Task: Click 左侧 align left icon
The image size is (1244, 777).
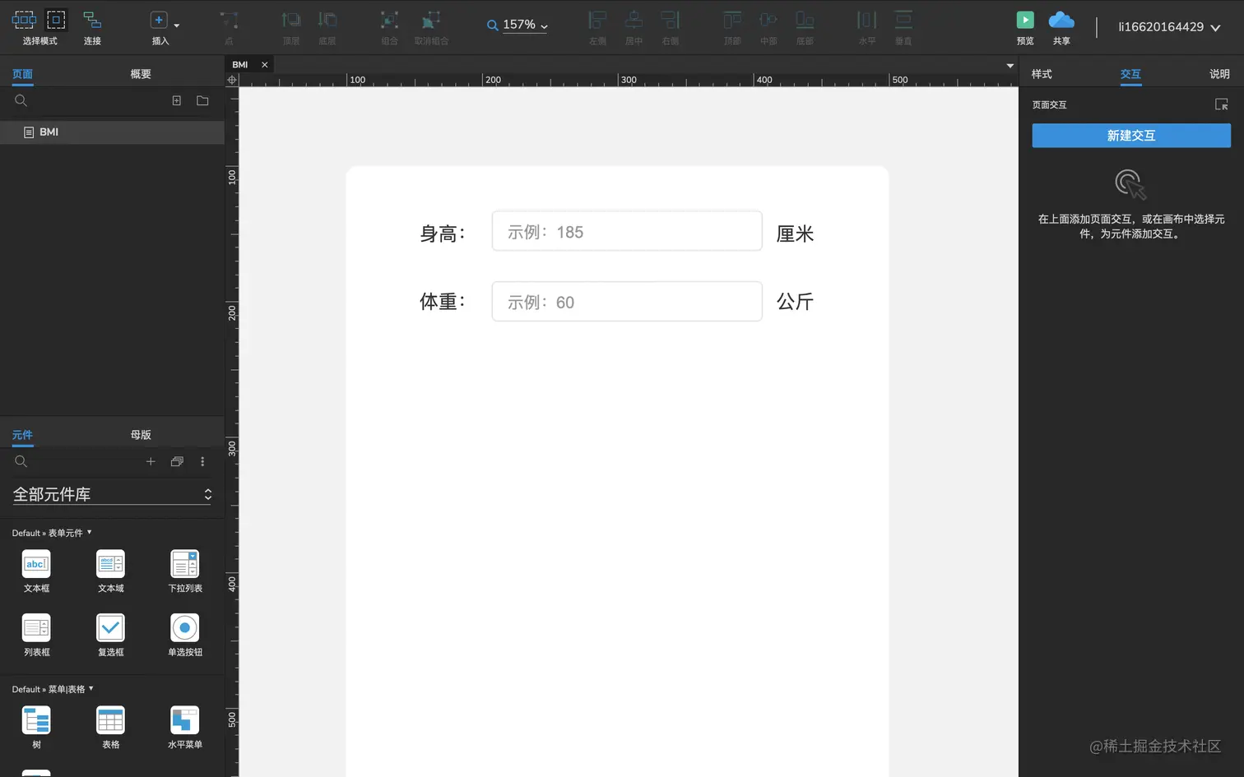Action: pos(598,21)
